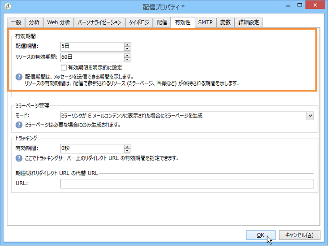Screen dimensions: 336x252
Task: Confirm with the OK button
Action: tap(261, 235)
